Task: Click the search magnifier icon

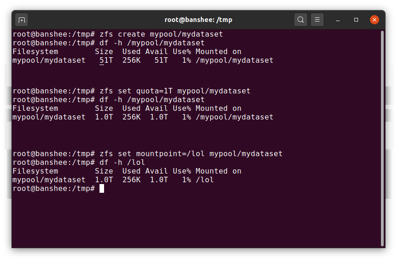Action: (301, 20)
